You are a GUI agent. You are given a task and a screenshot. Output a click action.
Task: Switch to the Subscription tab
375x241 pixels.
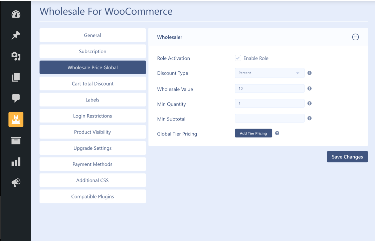[92, 51]
